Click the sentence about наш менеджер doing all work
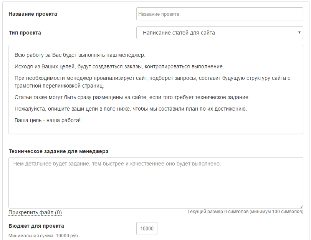The height and width of the screenshot is (240, 311). click(80, 55)
